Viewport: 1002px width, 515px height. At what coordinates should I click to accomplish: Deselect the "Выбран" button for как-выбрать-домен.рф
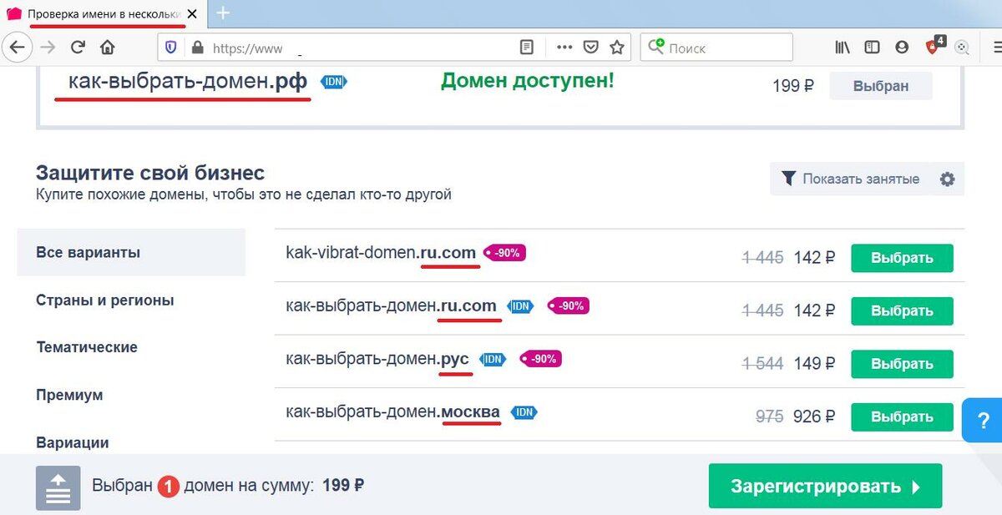point(880,86)
